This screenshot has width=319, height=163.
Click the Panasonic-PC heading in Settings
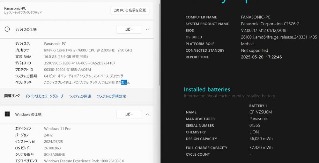tap(15, 8)
